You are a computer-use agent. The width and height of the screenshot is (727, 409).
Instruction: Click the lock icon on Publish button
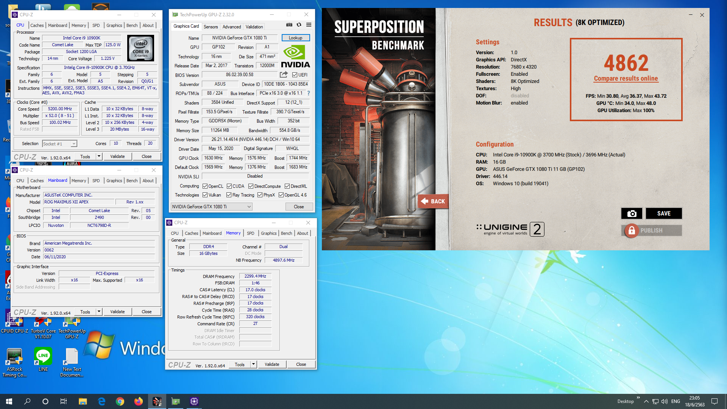click(632, 231)
